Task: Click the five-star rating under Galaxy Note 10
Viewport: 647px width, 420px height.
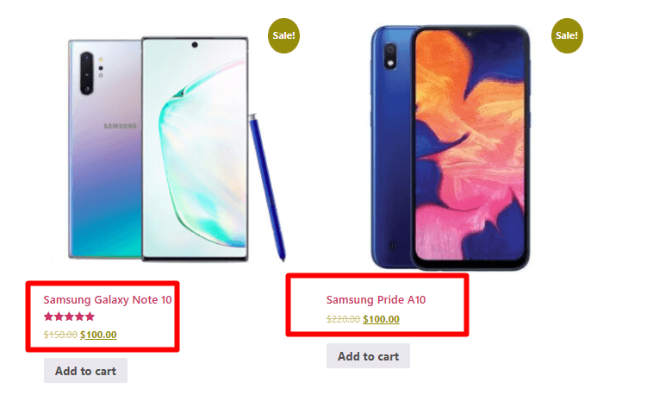Action: pos(69,317)
